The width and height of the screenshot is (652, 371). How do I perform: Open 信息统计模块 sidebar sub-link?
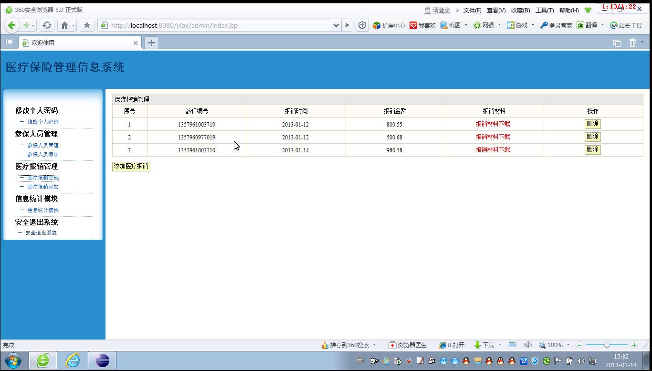(43, 210)
